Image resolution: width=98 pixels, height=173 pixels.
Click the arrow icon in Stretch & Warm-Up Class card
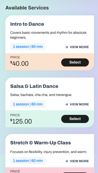(67, 161)
